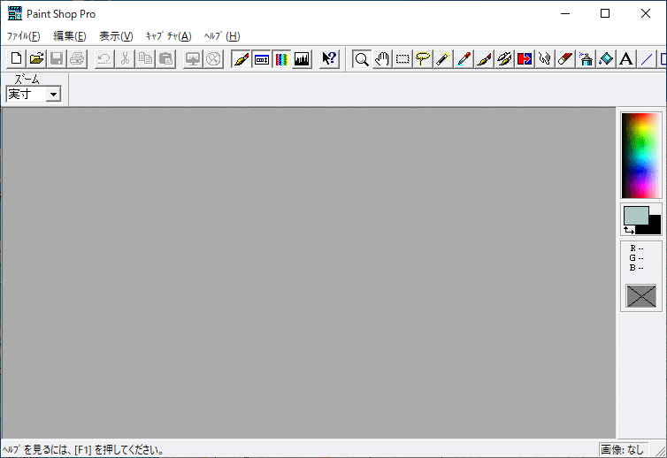The width and height of the screenshot is (667, 458).
Task: Maximize the Paint Shop Pro window
Action: pyautogui.click(x=605, y=13)
